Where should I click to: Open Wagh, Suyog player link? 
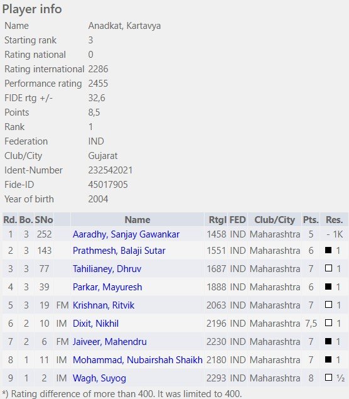click(x=99, y=378)
